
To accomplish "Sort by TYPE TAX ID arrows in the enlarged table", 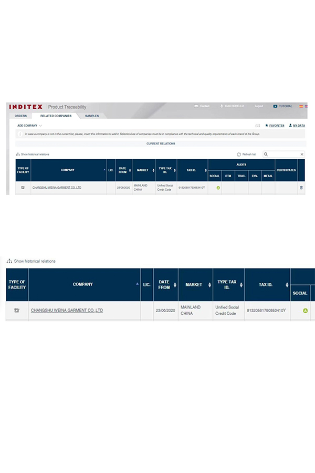I will (x=241, y=285).
